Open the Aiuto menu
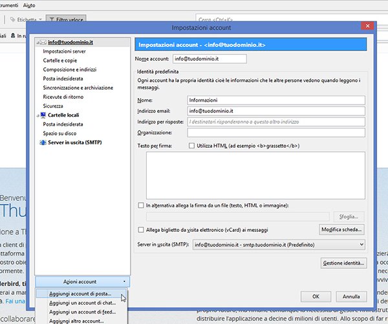Screen dimensions: 388x324 (x=29, y=5)
